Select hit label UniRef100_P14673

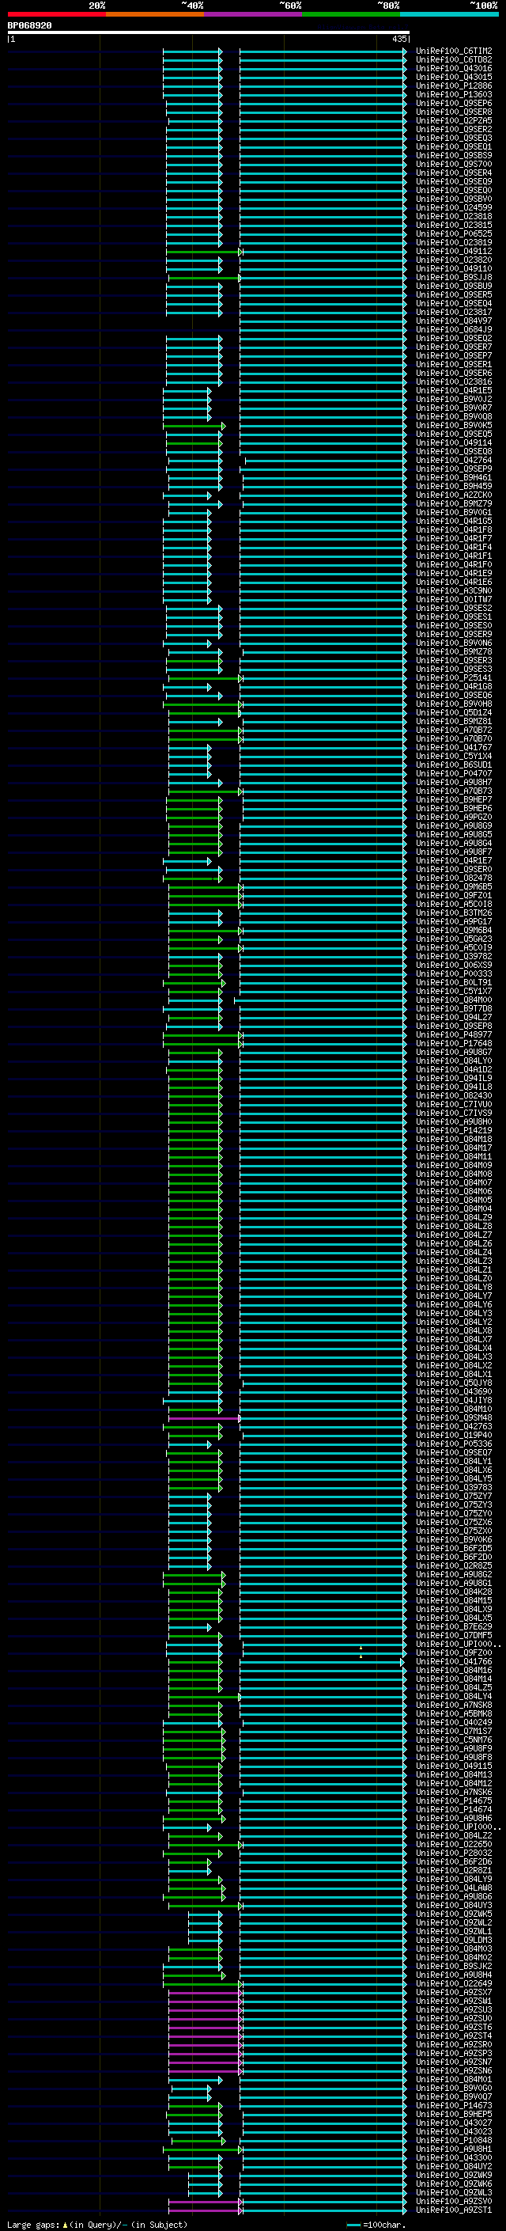[454, 2105]
